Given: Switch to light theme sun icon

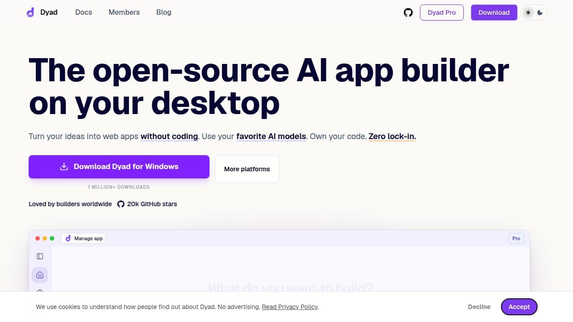Looking at the screenshot, I should point(528,13).
